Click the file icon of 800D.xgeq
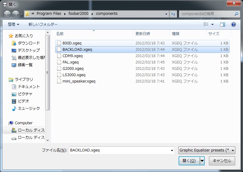The width and height of the screenshot is (243, 172). pyautogui.click(x=59, y=43)
